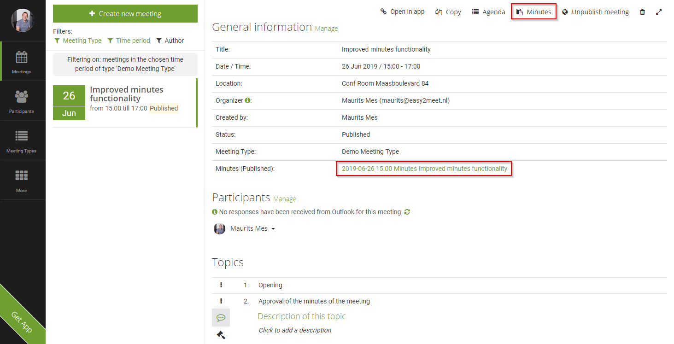Open options menu for Opening topic

tap(221, 285)
